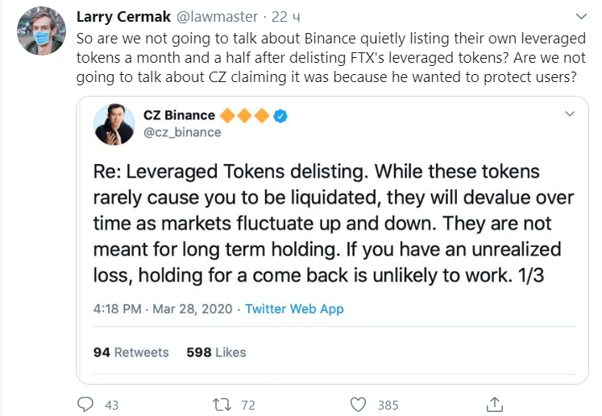Click the 4:18 PM Mar 28 timestamp

point(163,309)
